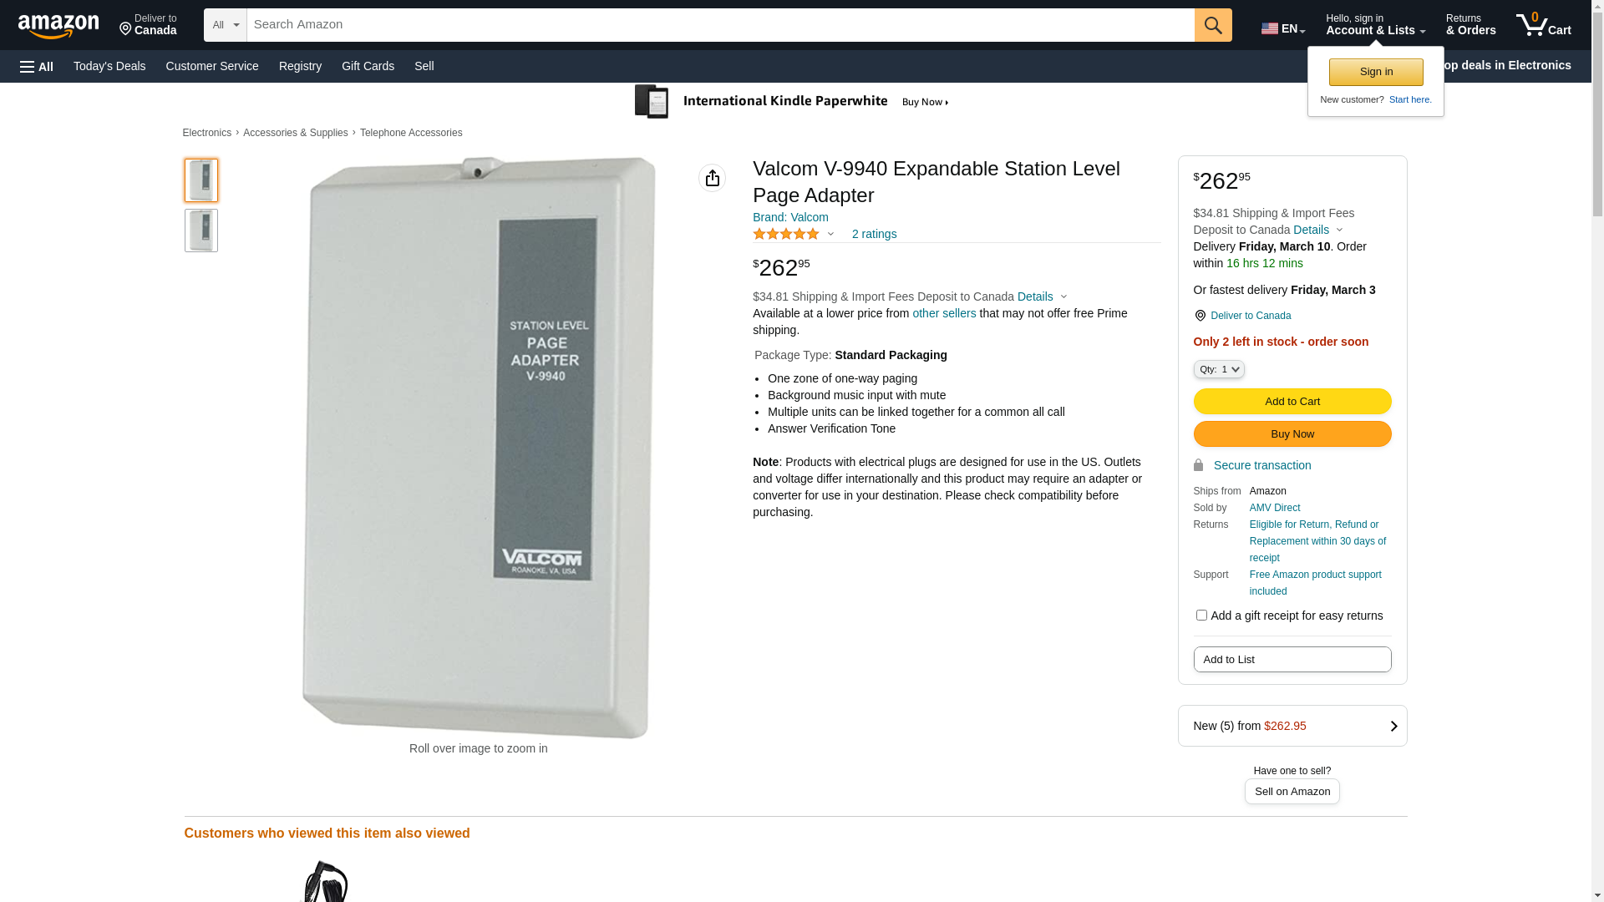This screenshot has height=902, width=1604.
Task: Click the Add to Cart button
Action: click(x=1292, y=402)
